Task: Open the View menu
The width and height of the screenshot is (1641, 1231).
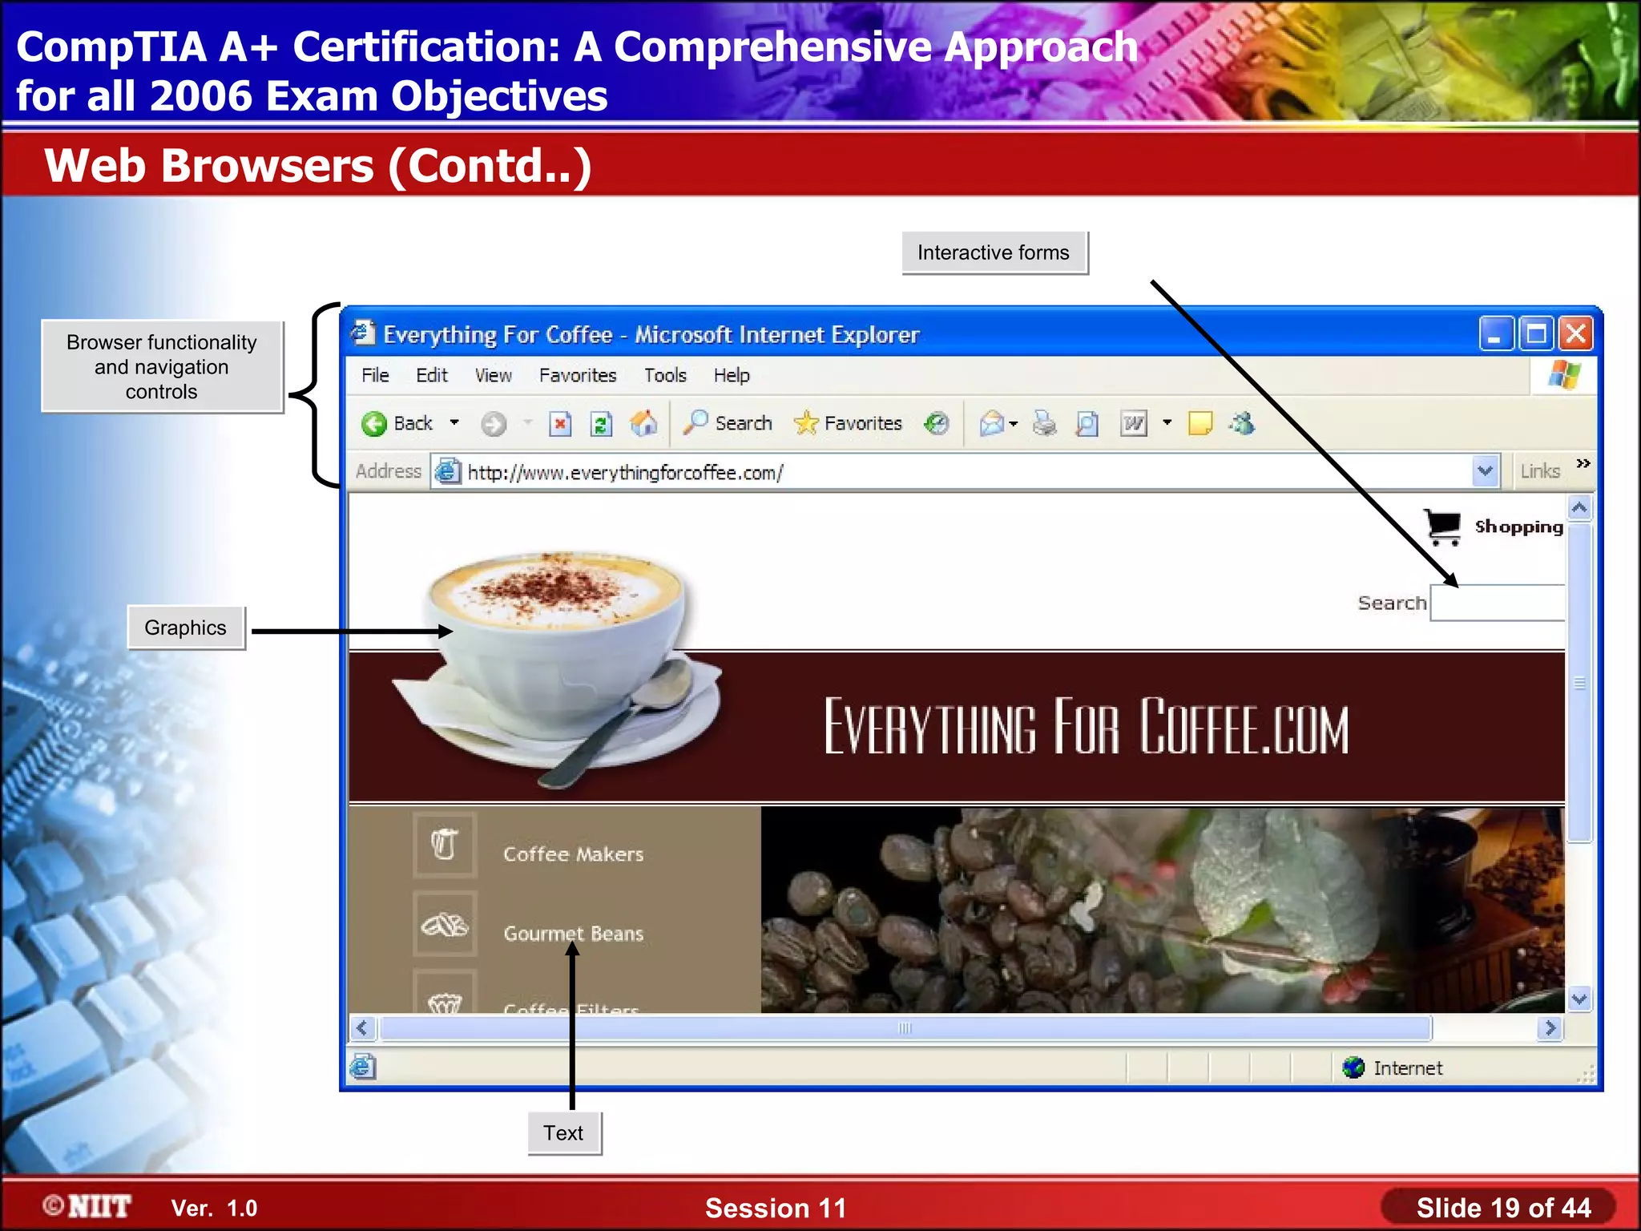Action: pos(493,375)
